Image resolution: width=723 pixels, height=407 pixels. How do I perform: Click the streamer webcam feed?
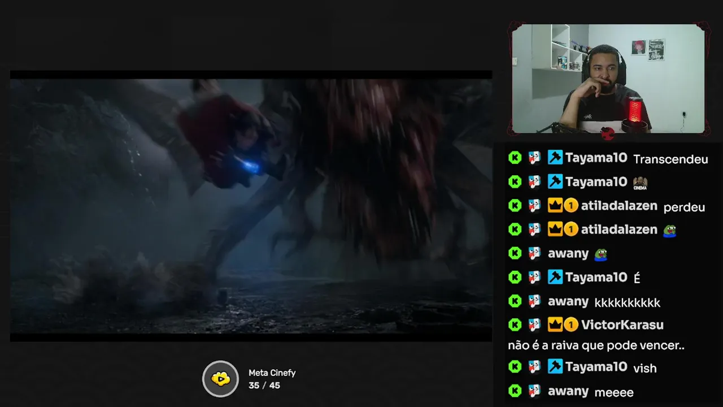coord(608,79)
